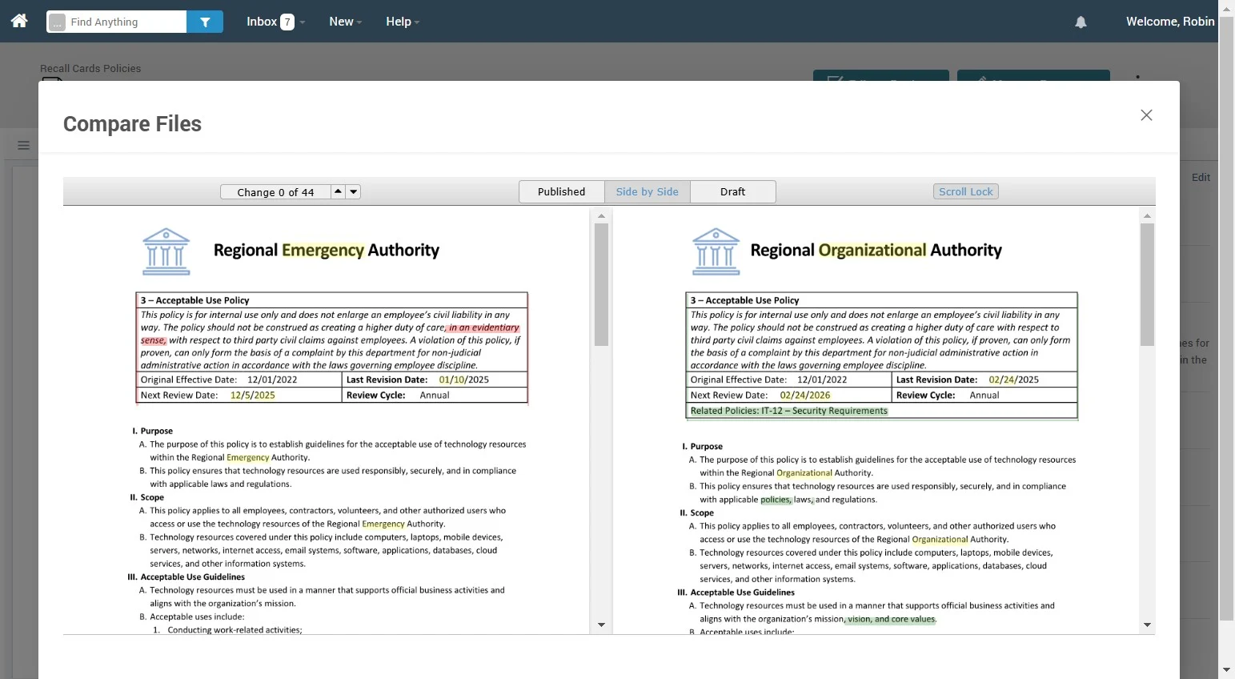This screenshot has height=679, width=1235.
Task: Click the Recall Cards Policies breadcrumb
Action: pyautogui.click(x=90, y=68)
